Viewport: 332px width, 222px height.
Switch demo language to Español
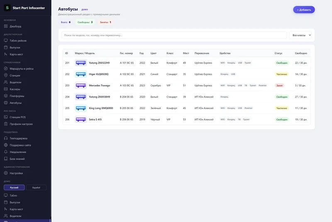(x=36, y=188)
